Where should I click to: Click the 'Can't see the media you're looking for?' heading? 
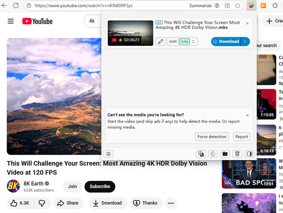(146, 115)
